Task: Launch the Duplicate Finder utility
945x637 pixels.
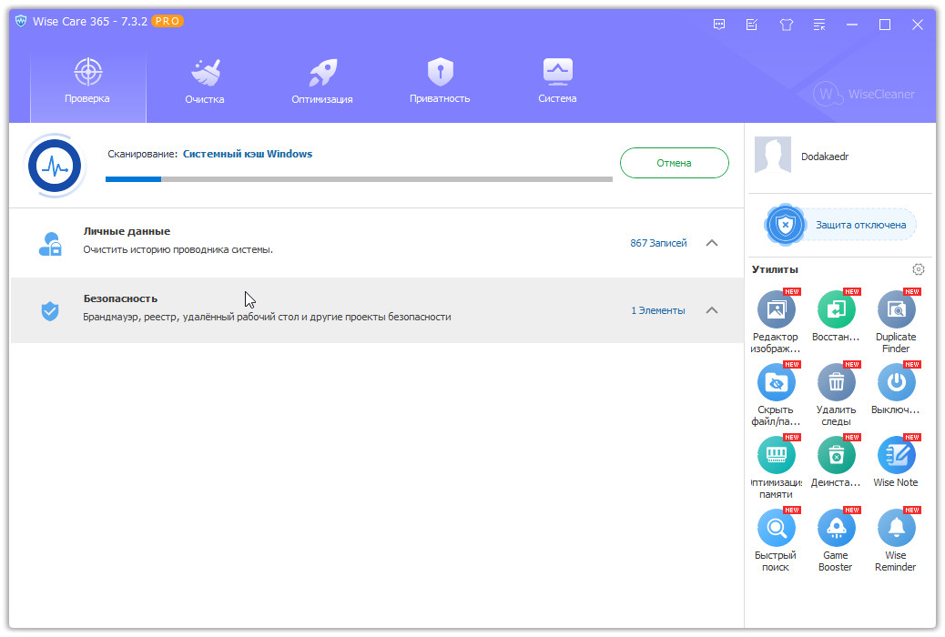Action: (x=896, y=310)
